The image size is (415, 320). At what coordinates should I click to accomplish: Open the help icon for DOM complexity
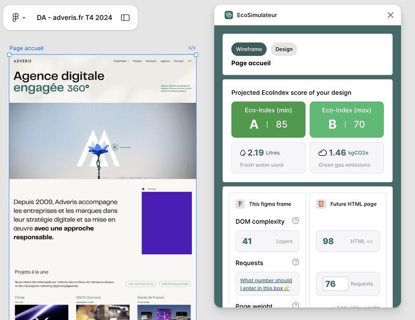click(x=296, y=221)
